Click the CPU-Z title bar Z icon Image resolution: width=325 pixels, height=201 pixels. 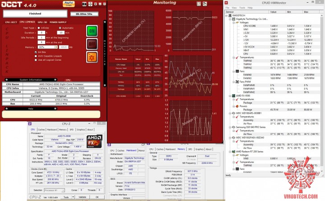pyautogui.click(x=30, y=124)
